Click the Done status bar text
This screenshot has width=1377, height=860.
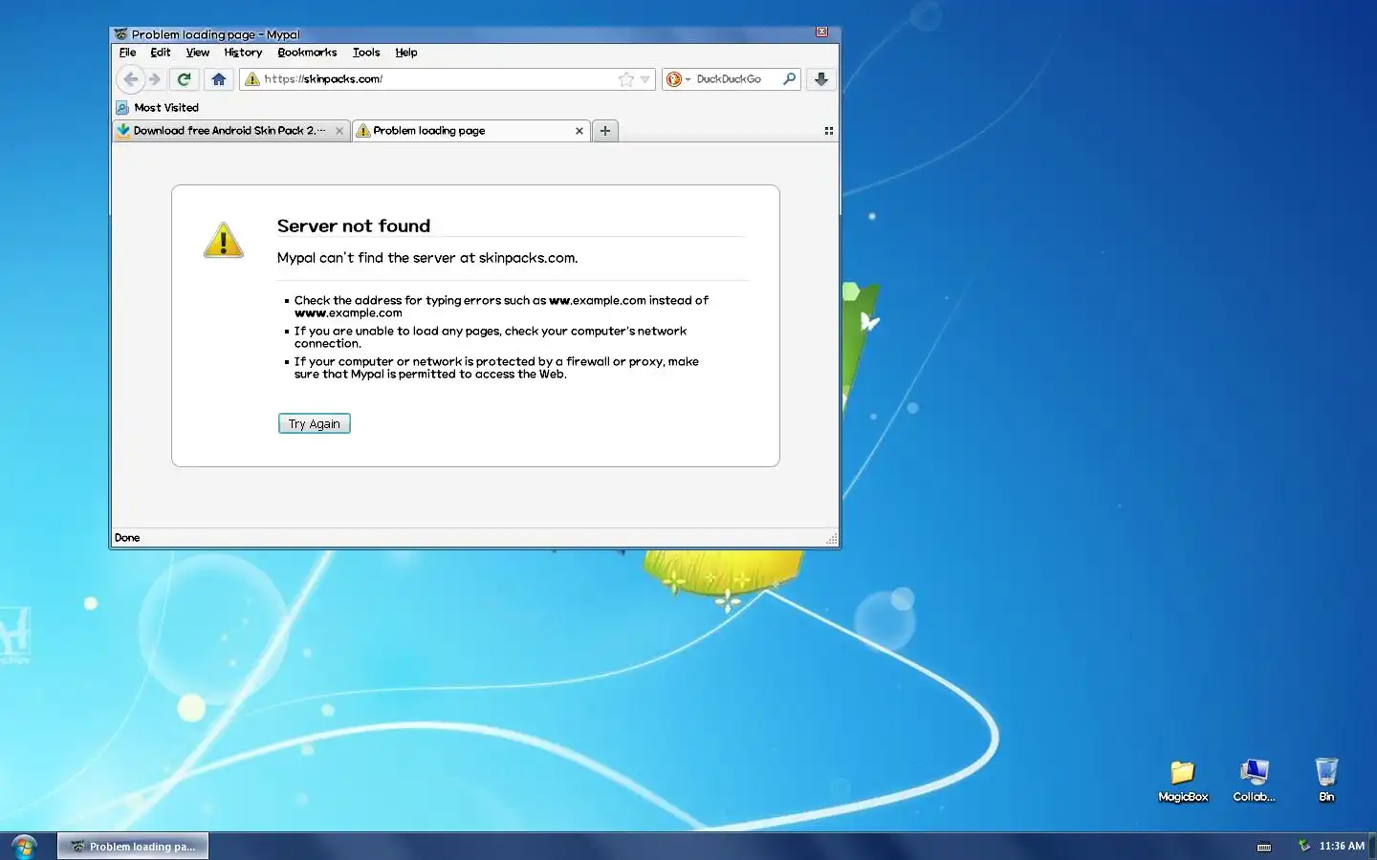[x=127, y=538]
